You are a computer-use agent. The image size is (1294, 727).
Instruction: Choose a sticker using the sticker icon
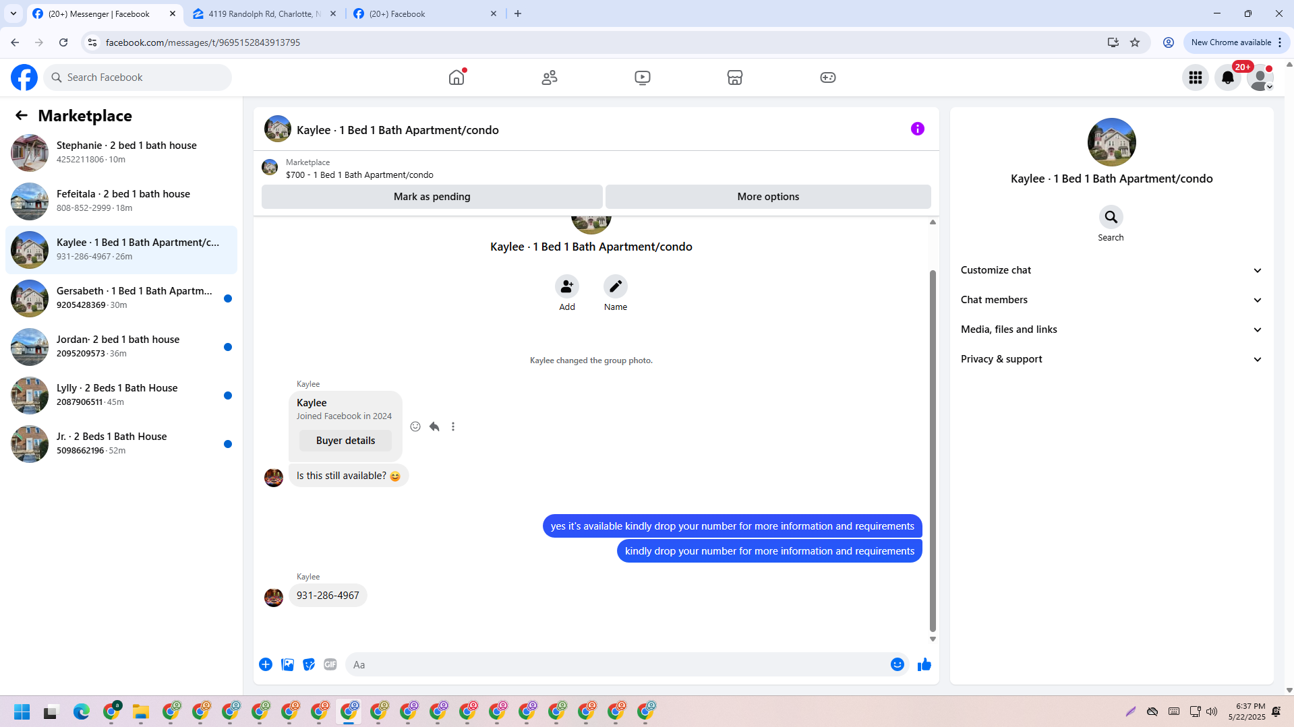tap(309, 664)
